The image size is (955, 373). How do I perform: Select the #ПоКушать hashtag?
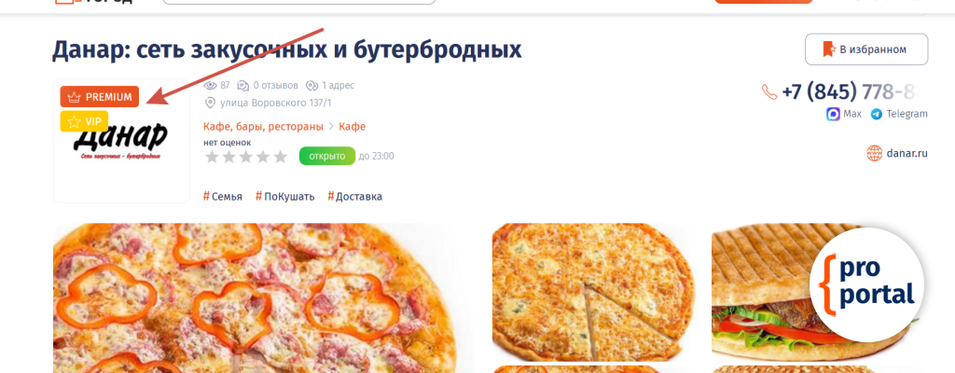coord(285,196)
